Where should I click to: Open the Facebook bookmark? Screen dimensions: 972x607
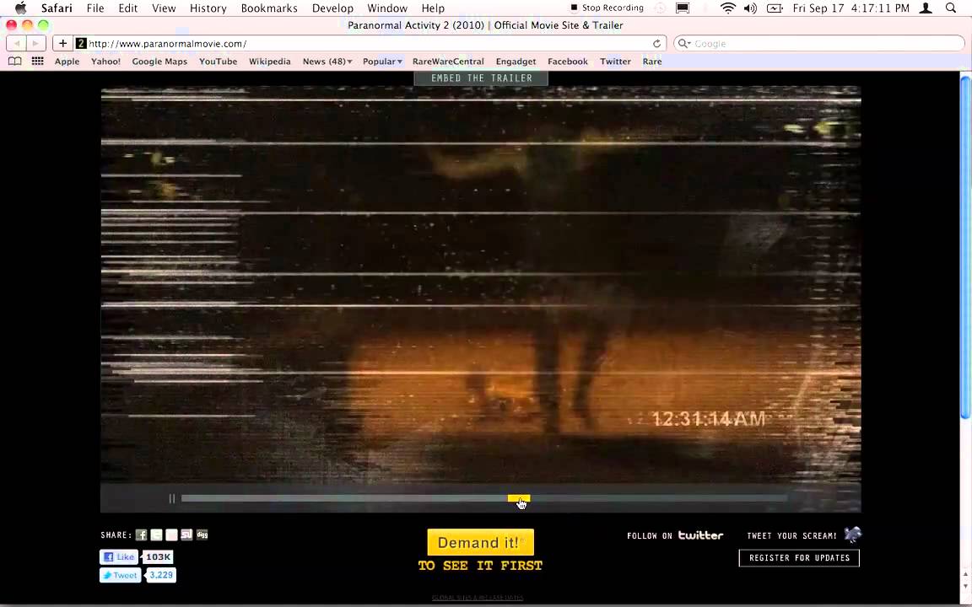click(x=568, y=62)
